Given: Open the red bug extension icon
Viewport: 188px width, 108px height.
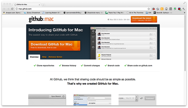Looking at the screenshot, I should tap(154, 9).
